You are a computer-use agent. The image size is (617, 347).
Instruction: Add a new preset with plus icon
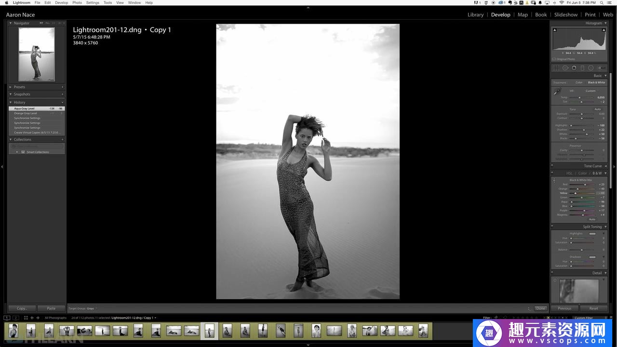(62, 87)
